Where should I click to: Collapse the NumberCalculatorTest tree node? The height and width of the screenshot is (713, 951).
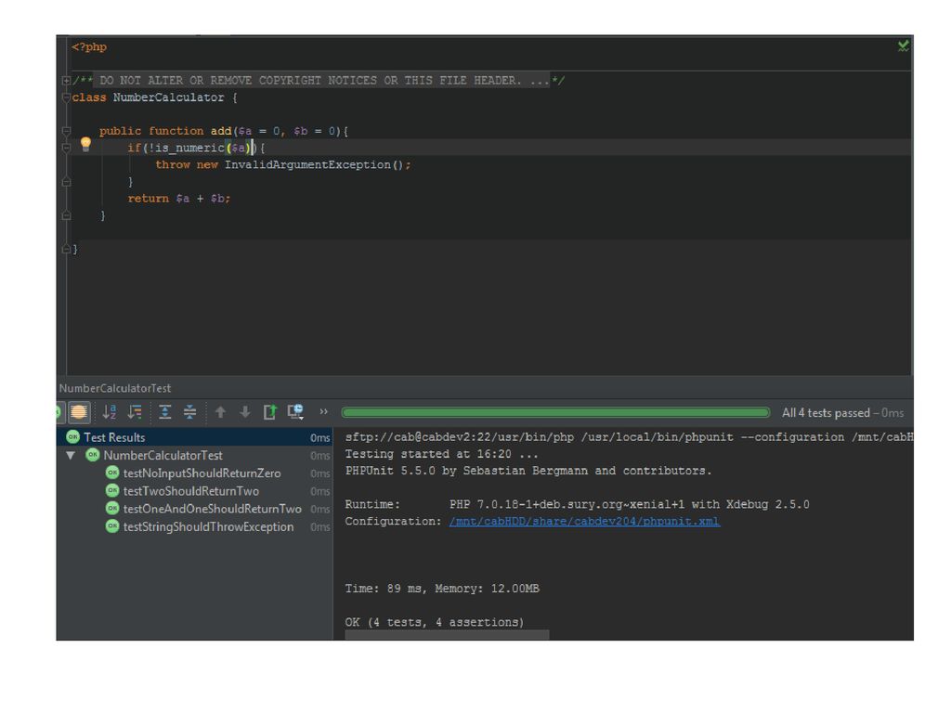[71, 455]
